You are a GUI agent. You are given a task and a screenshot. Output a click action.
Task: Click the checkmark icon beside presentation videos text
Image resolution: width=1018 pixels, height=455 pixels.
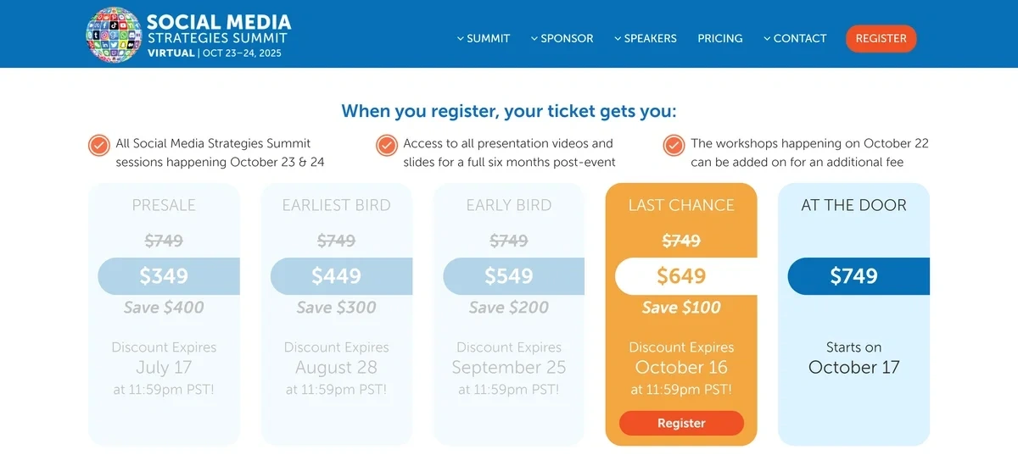pos(387,145)
